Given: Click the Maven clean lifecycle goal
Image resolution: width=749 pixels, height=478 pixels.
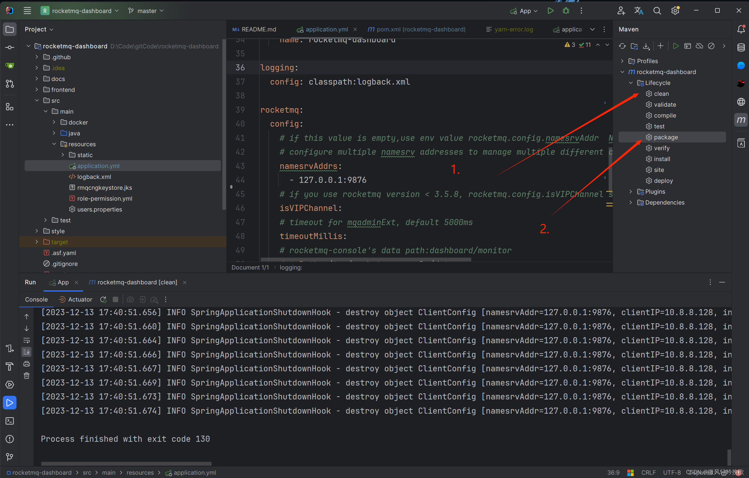Looking at the screenshot, I should pyautogui.click(x=660, y=93).
